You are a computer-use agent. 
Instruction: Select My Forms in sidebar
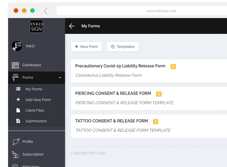click(x=34, y=89)
